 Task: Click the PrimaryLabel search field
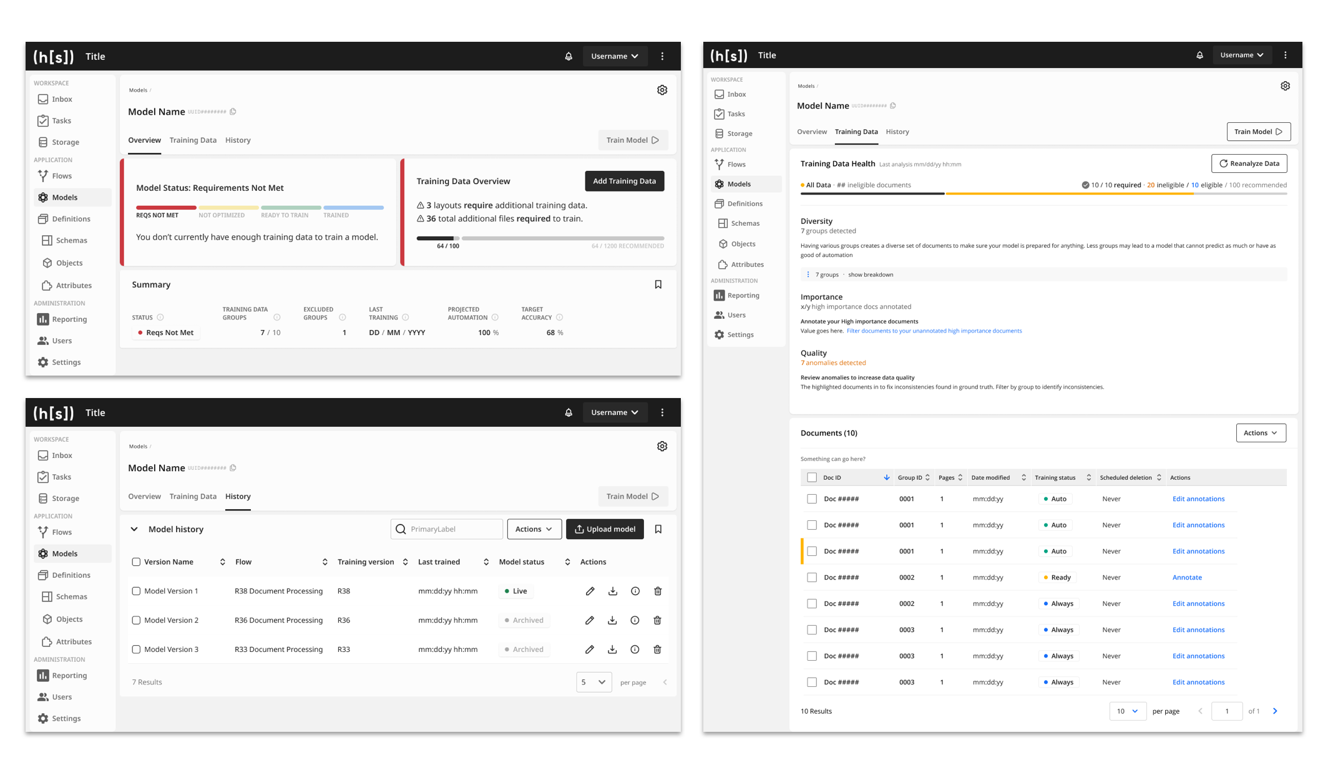click(447, 529)
